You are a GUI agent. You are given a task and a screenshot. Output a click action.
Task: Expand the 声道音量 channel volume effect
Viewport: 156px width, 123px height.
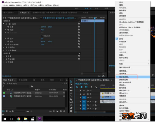point(3,59)
